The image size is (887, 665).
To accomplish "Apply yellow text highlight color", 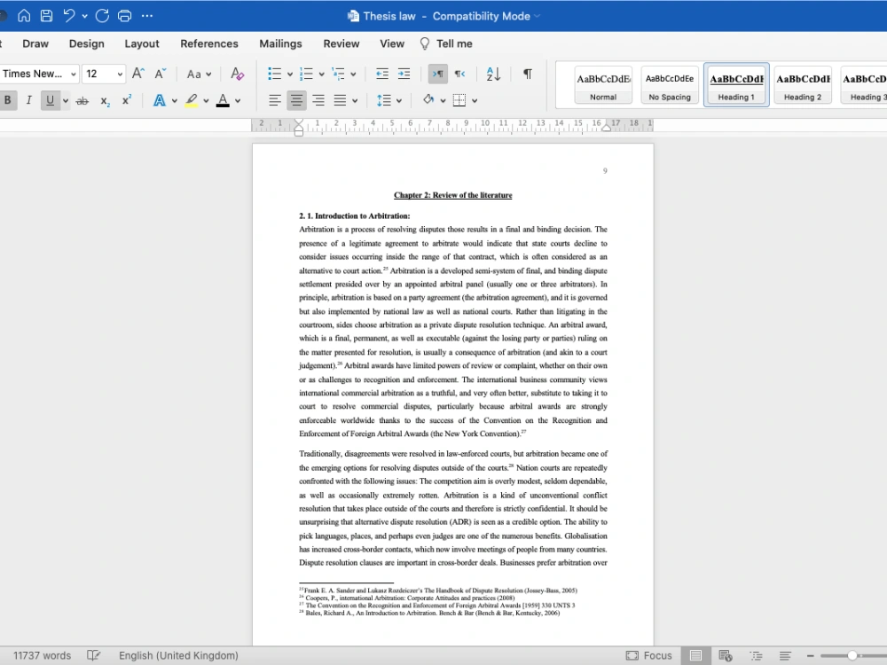I will click(192, 101).
